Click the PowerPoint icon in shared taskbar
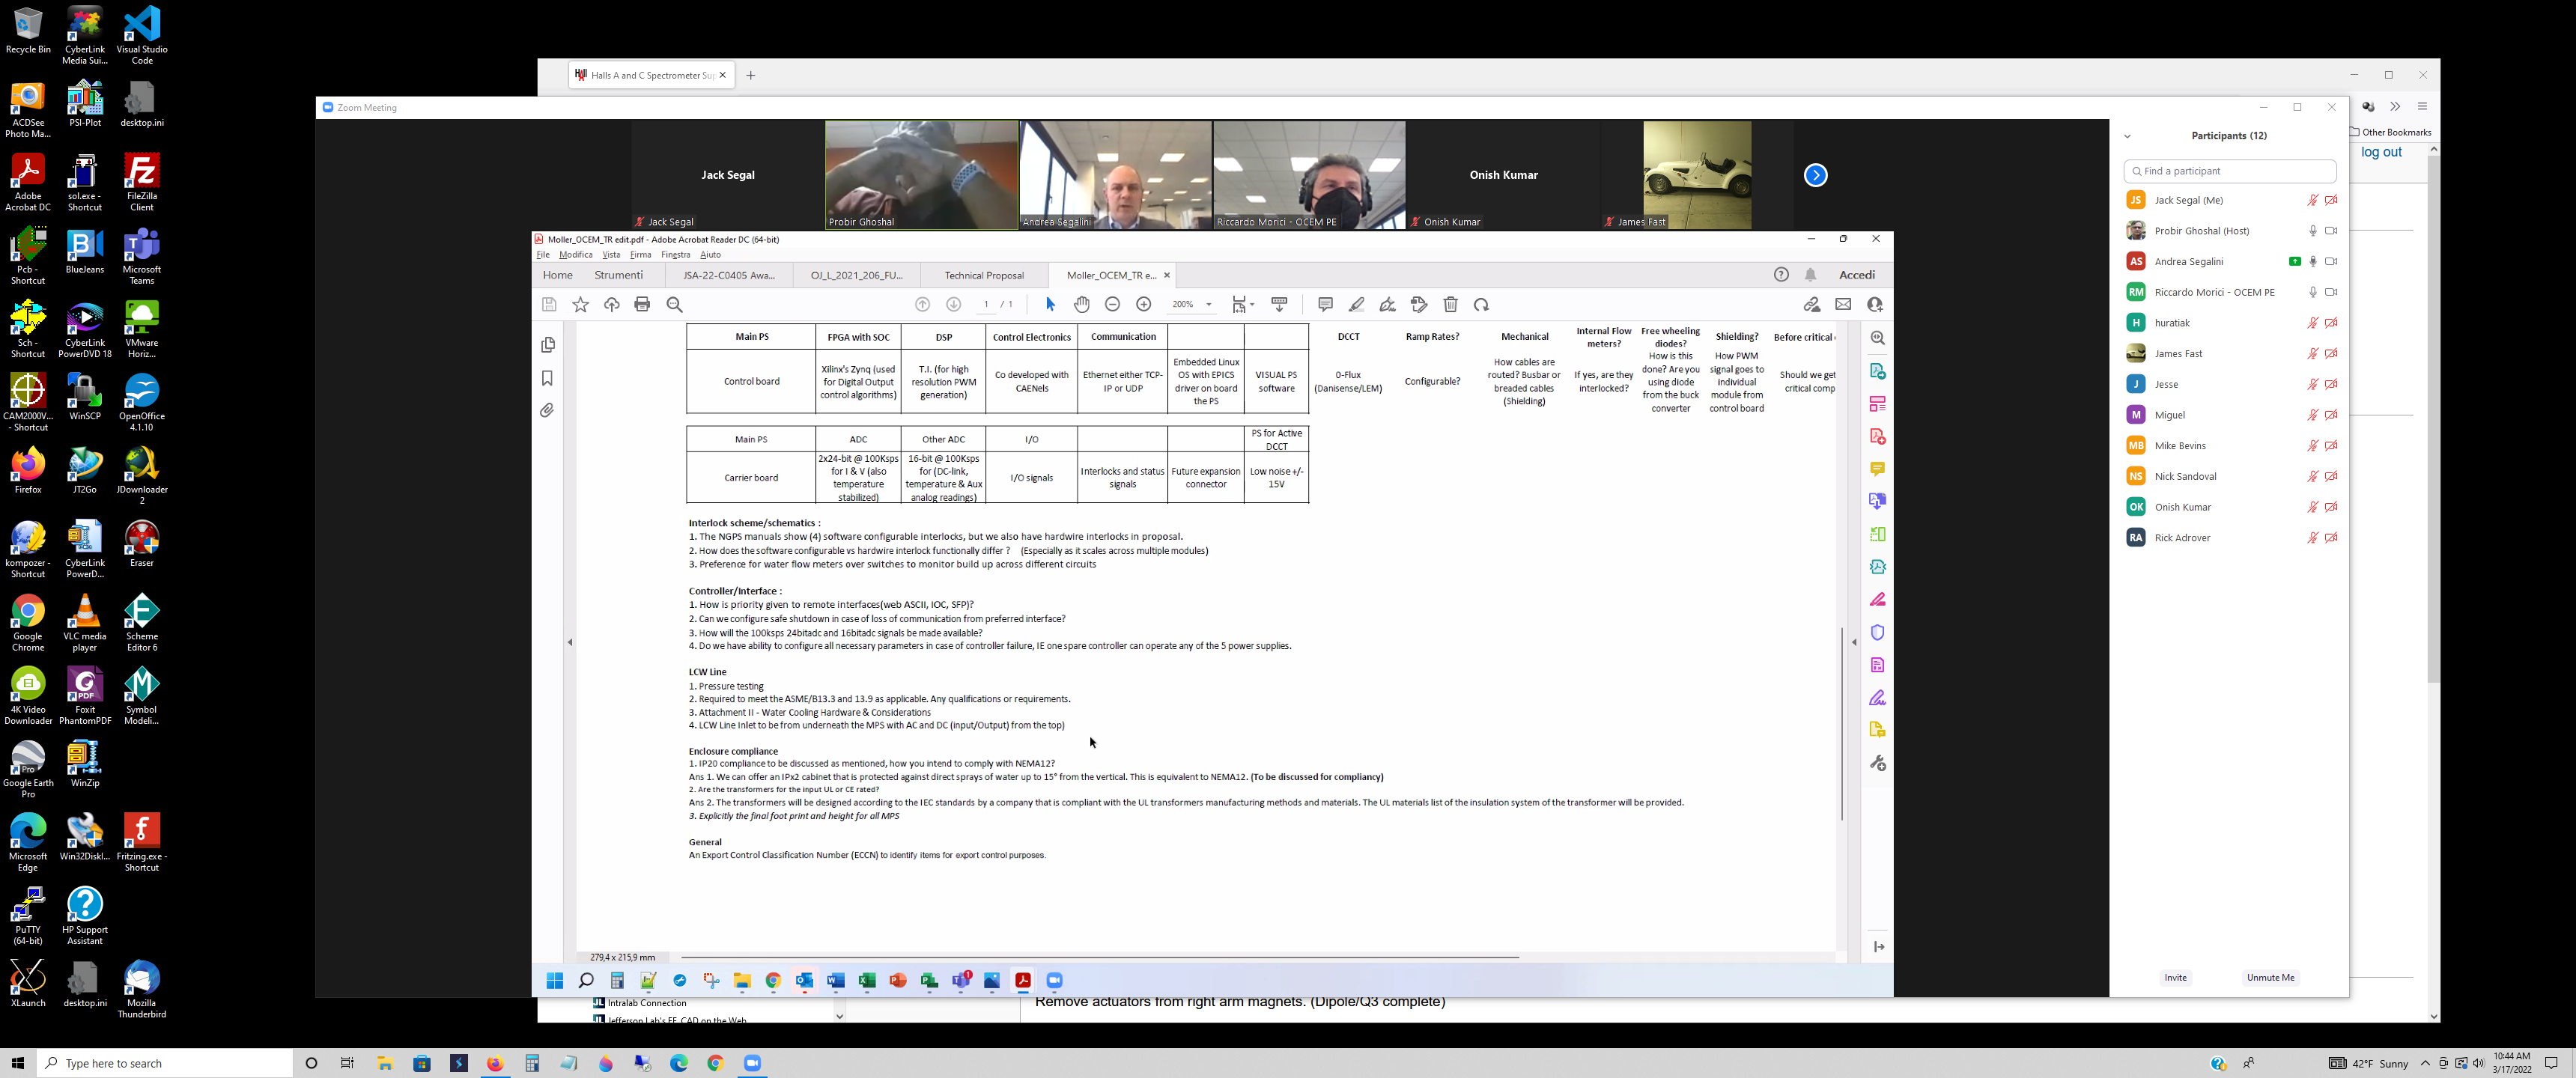This screenshot has width=2576, height=1078. (898, 980)
